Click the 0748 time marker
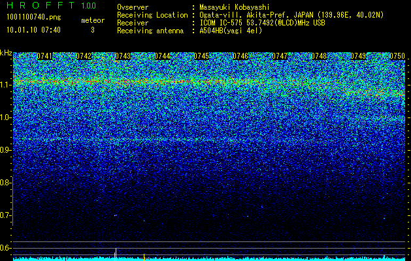The width and height of the screenshot is (411, 261). [319, 56]
